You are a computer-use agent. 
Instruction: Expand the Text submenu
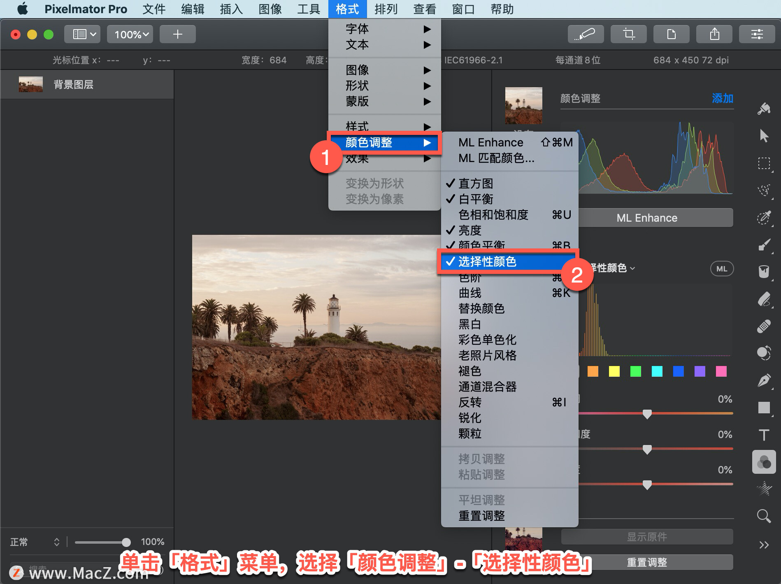[x=385, y=44]
